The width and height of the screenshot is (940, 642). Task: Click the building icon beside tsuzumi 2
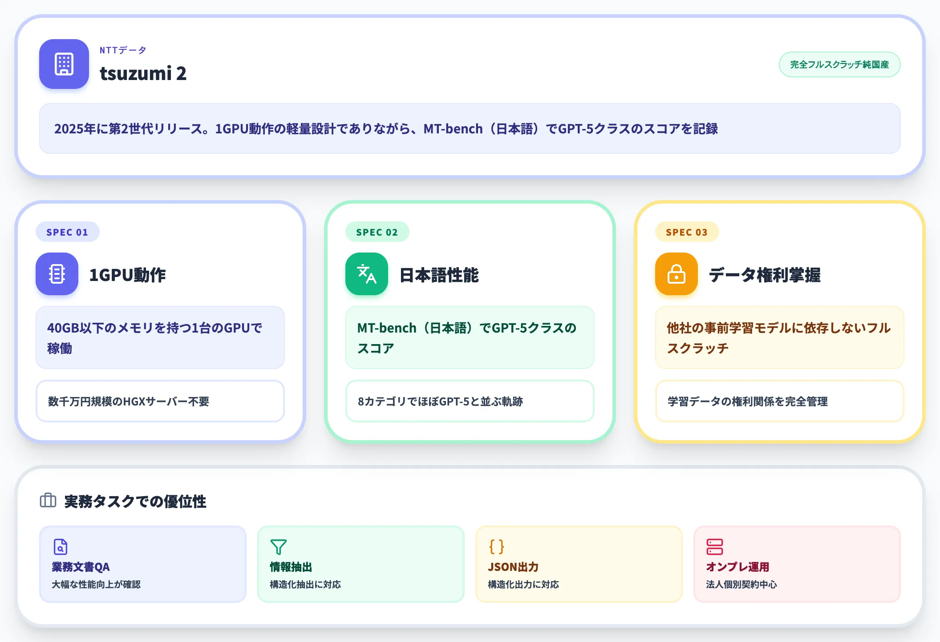coord(64,64)
